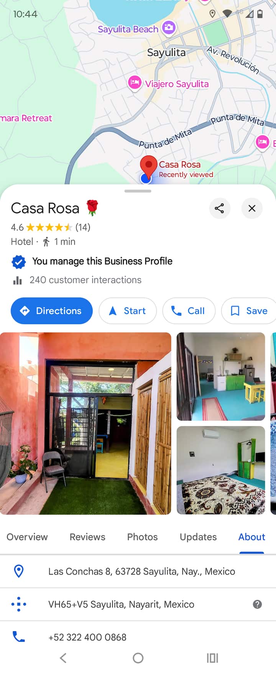Call Casa Rosa using the Call button
Viewport: 276px width, 674px height.
coord(189,311)
